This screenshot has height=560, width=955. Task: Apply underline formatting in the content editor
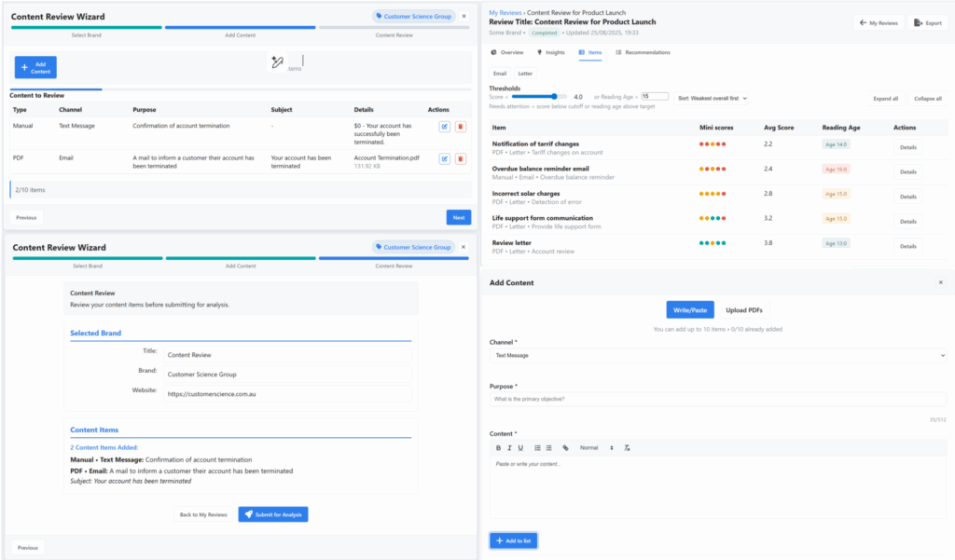[520, 447]
